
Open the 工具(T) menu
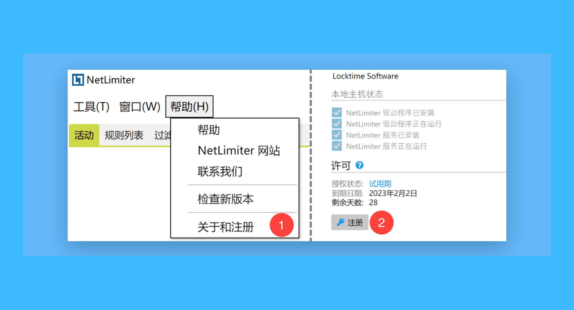click(92, 107)
